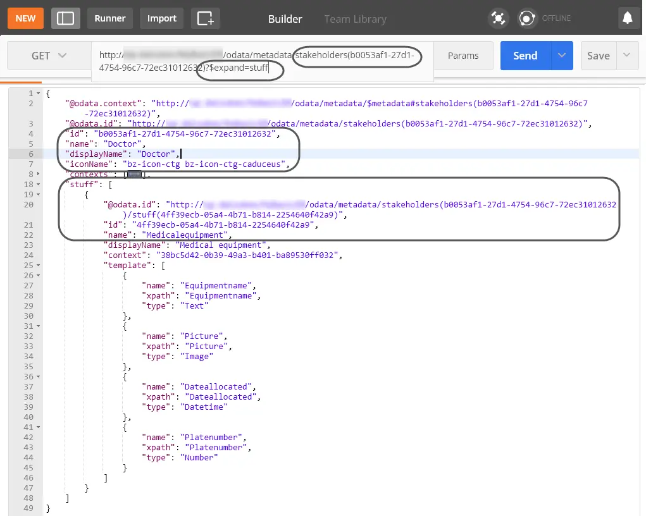Collapse the stuff array at line 18
The width and height of the screenshot is (646, 516).
pos(39,185)
